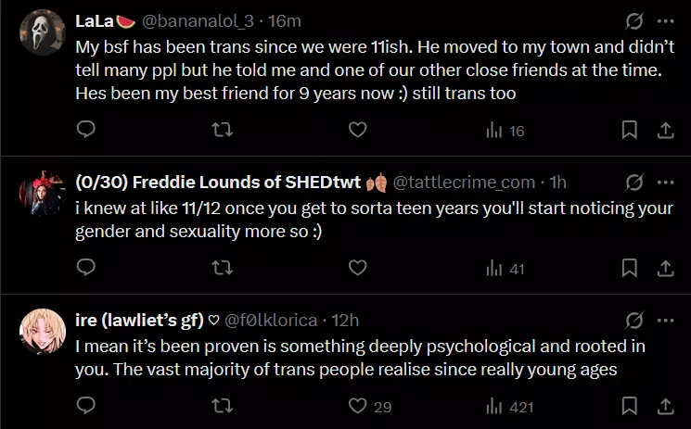
Task: Repost Freddie Lounds' tweet
Action: (222, 268)
